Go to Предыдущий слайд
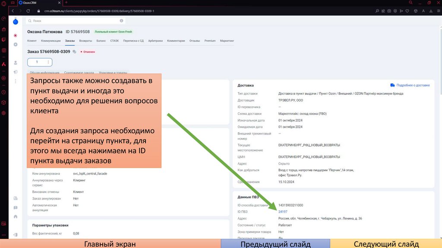Image resolution: width=442 pixels, height=248 pixels. pyautogui.click(x=275, y=244)
